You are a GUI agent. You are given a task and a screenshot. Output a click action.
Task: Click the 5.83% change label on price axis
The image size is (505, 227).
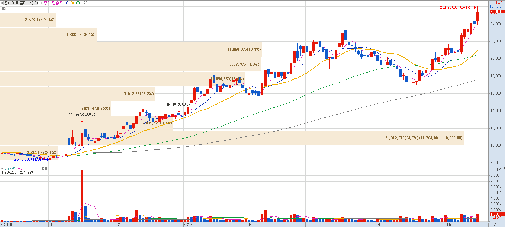pos(495,15)
